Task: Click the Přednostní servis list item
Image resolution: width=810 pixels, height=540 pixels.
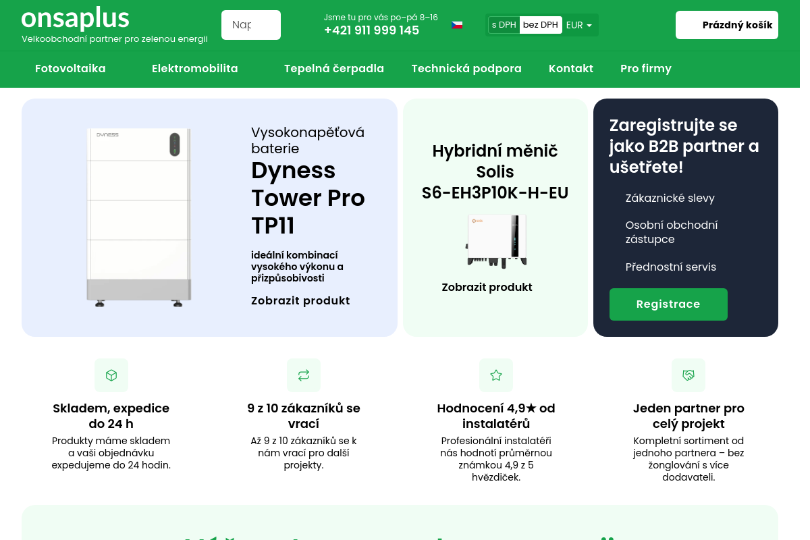Action: click(x=671, y=267)
